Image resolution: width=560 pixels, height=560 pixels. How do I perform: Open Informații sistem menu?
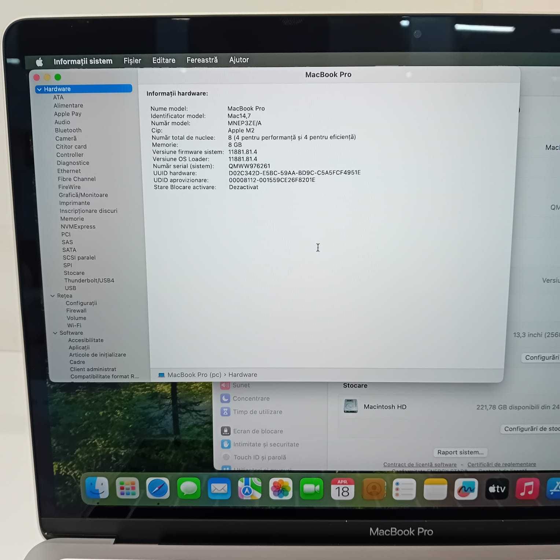click(x=83, y=61)
